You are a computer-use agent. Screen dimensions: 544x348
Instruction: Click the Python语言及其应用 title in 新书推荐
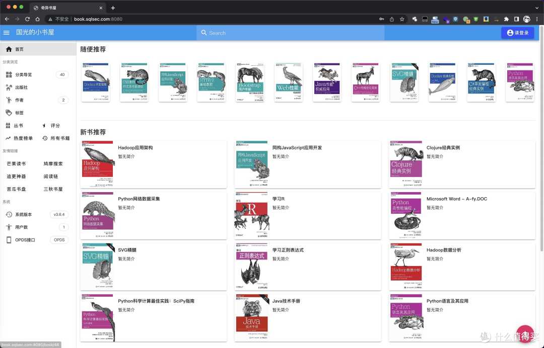point(447,301)
